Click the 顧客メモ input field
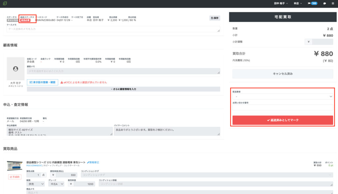338x194 pixels. click(x=123, y=71)
